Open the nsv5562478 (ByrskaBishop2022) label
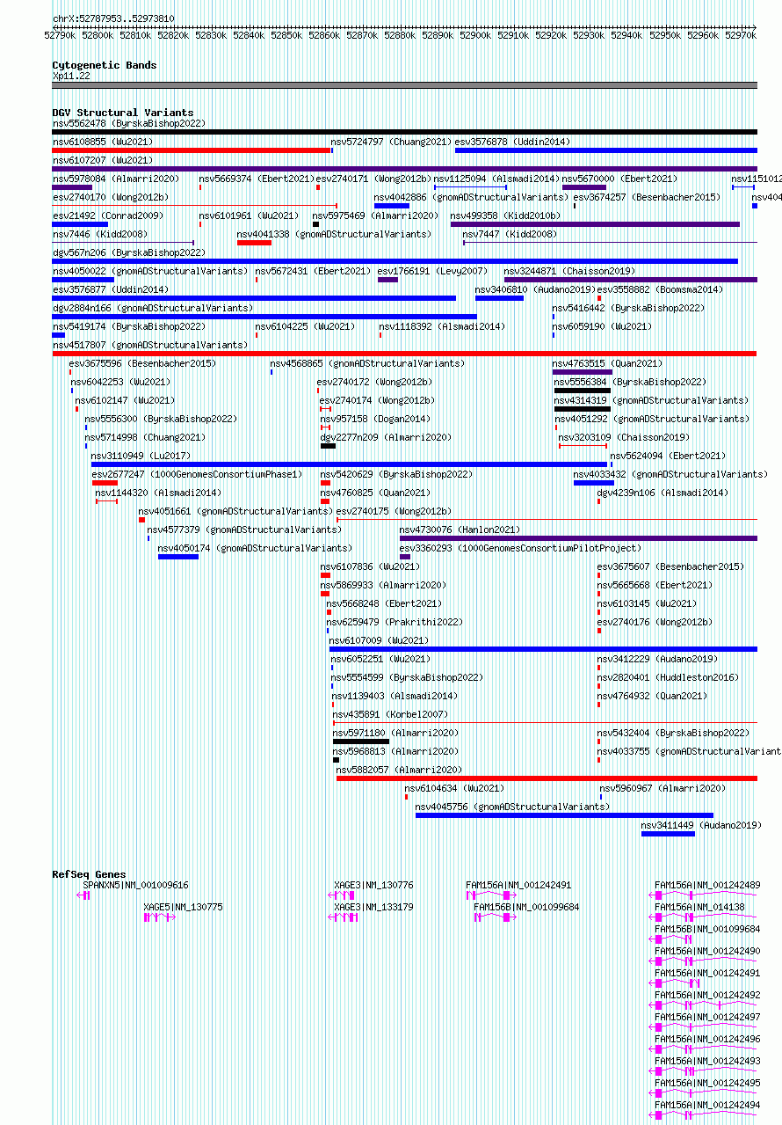The image size is (782, 1125). 128,123
